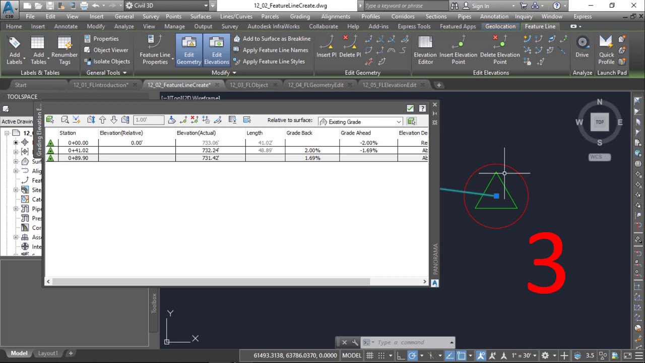Screen dimensions: 645x363
Task: Open the Home ribbon tab
Action: click(x=14, y=26)
